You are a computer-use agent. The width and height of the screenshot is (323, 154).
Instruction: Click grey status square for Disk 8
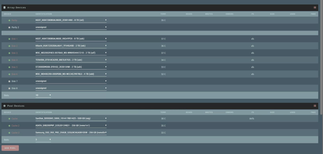tap(9, 88)
